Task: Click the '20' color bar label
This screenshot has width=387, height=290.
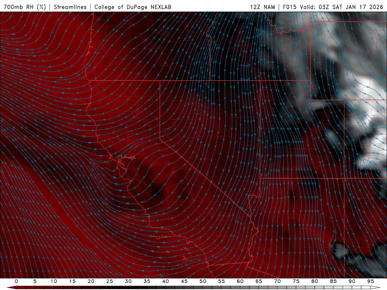Action: tap(91, 281)
